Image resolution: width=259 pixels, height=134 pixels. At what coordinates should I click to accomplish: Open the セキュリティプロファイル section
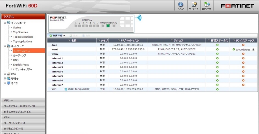click(23, 112)
